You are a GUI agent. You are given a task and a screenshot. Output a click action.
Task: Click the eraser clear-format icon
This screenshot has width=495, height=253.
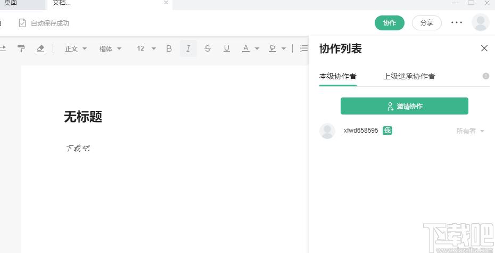(40, 48)
